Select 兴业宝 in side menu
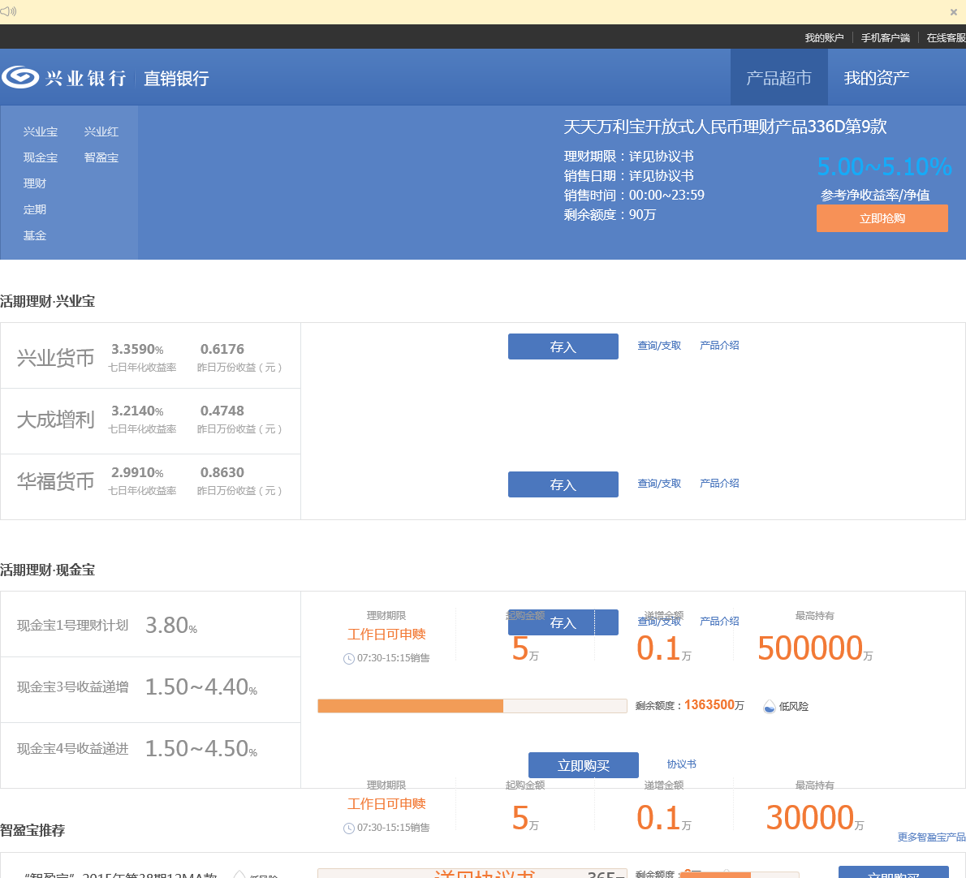The width and height of the screenshot is (966, 878). click(x=41, y=131)
